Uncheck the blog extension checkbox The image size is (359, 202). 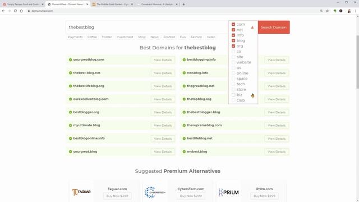coord(233,40)
